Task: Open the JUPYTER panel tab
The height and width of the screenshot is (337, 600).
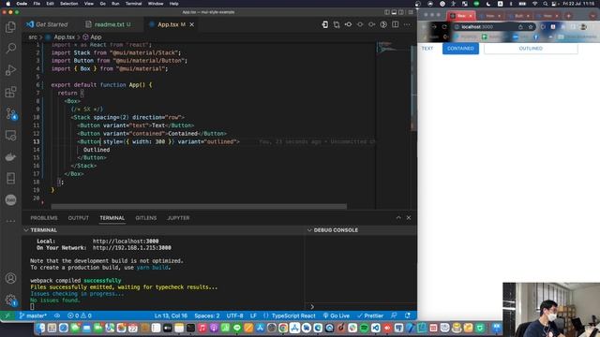Action: coord(178,218)
